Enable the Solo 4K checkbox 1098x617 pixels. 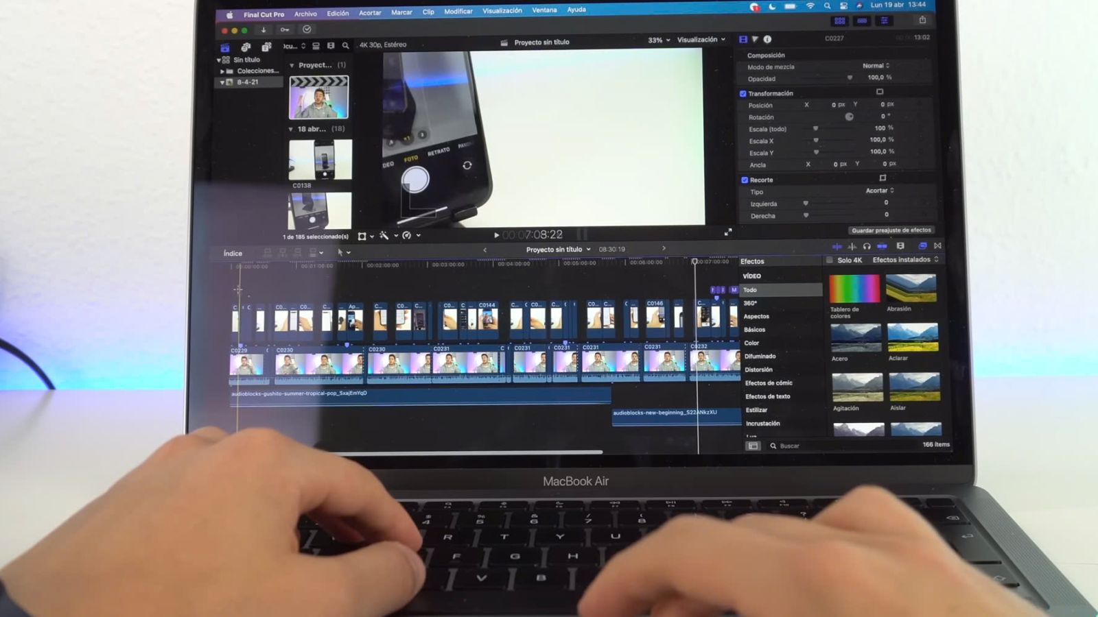coord(830,261)
